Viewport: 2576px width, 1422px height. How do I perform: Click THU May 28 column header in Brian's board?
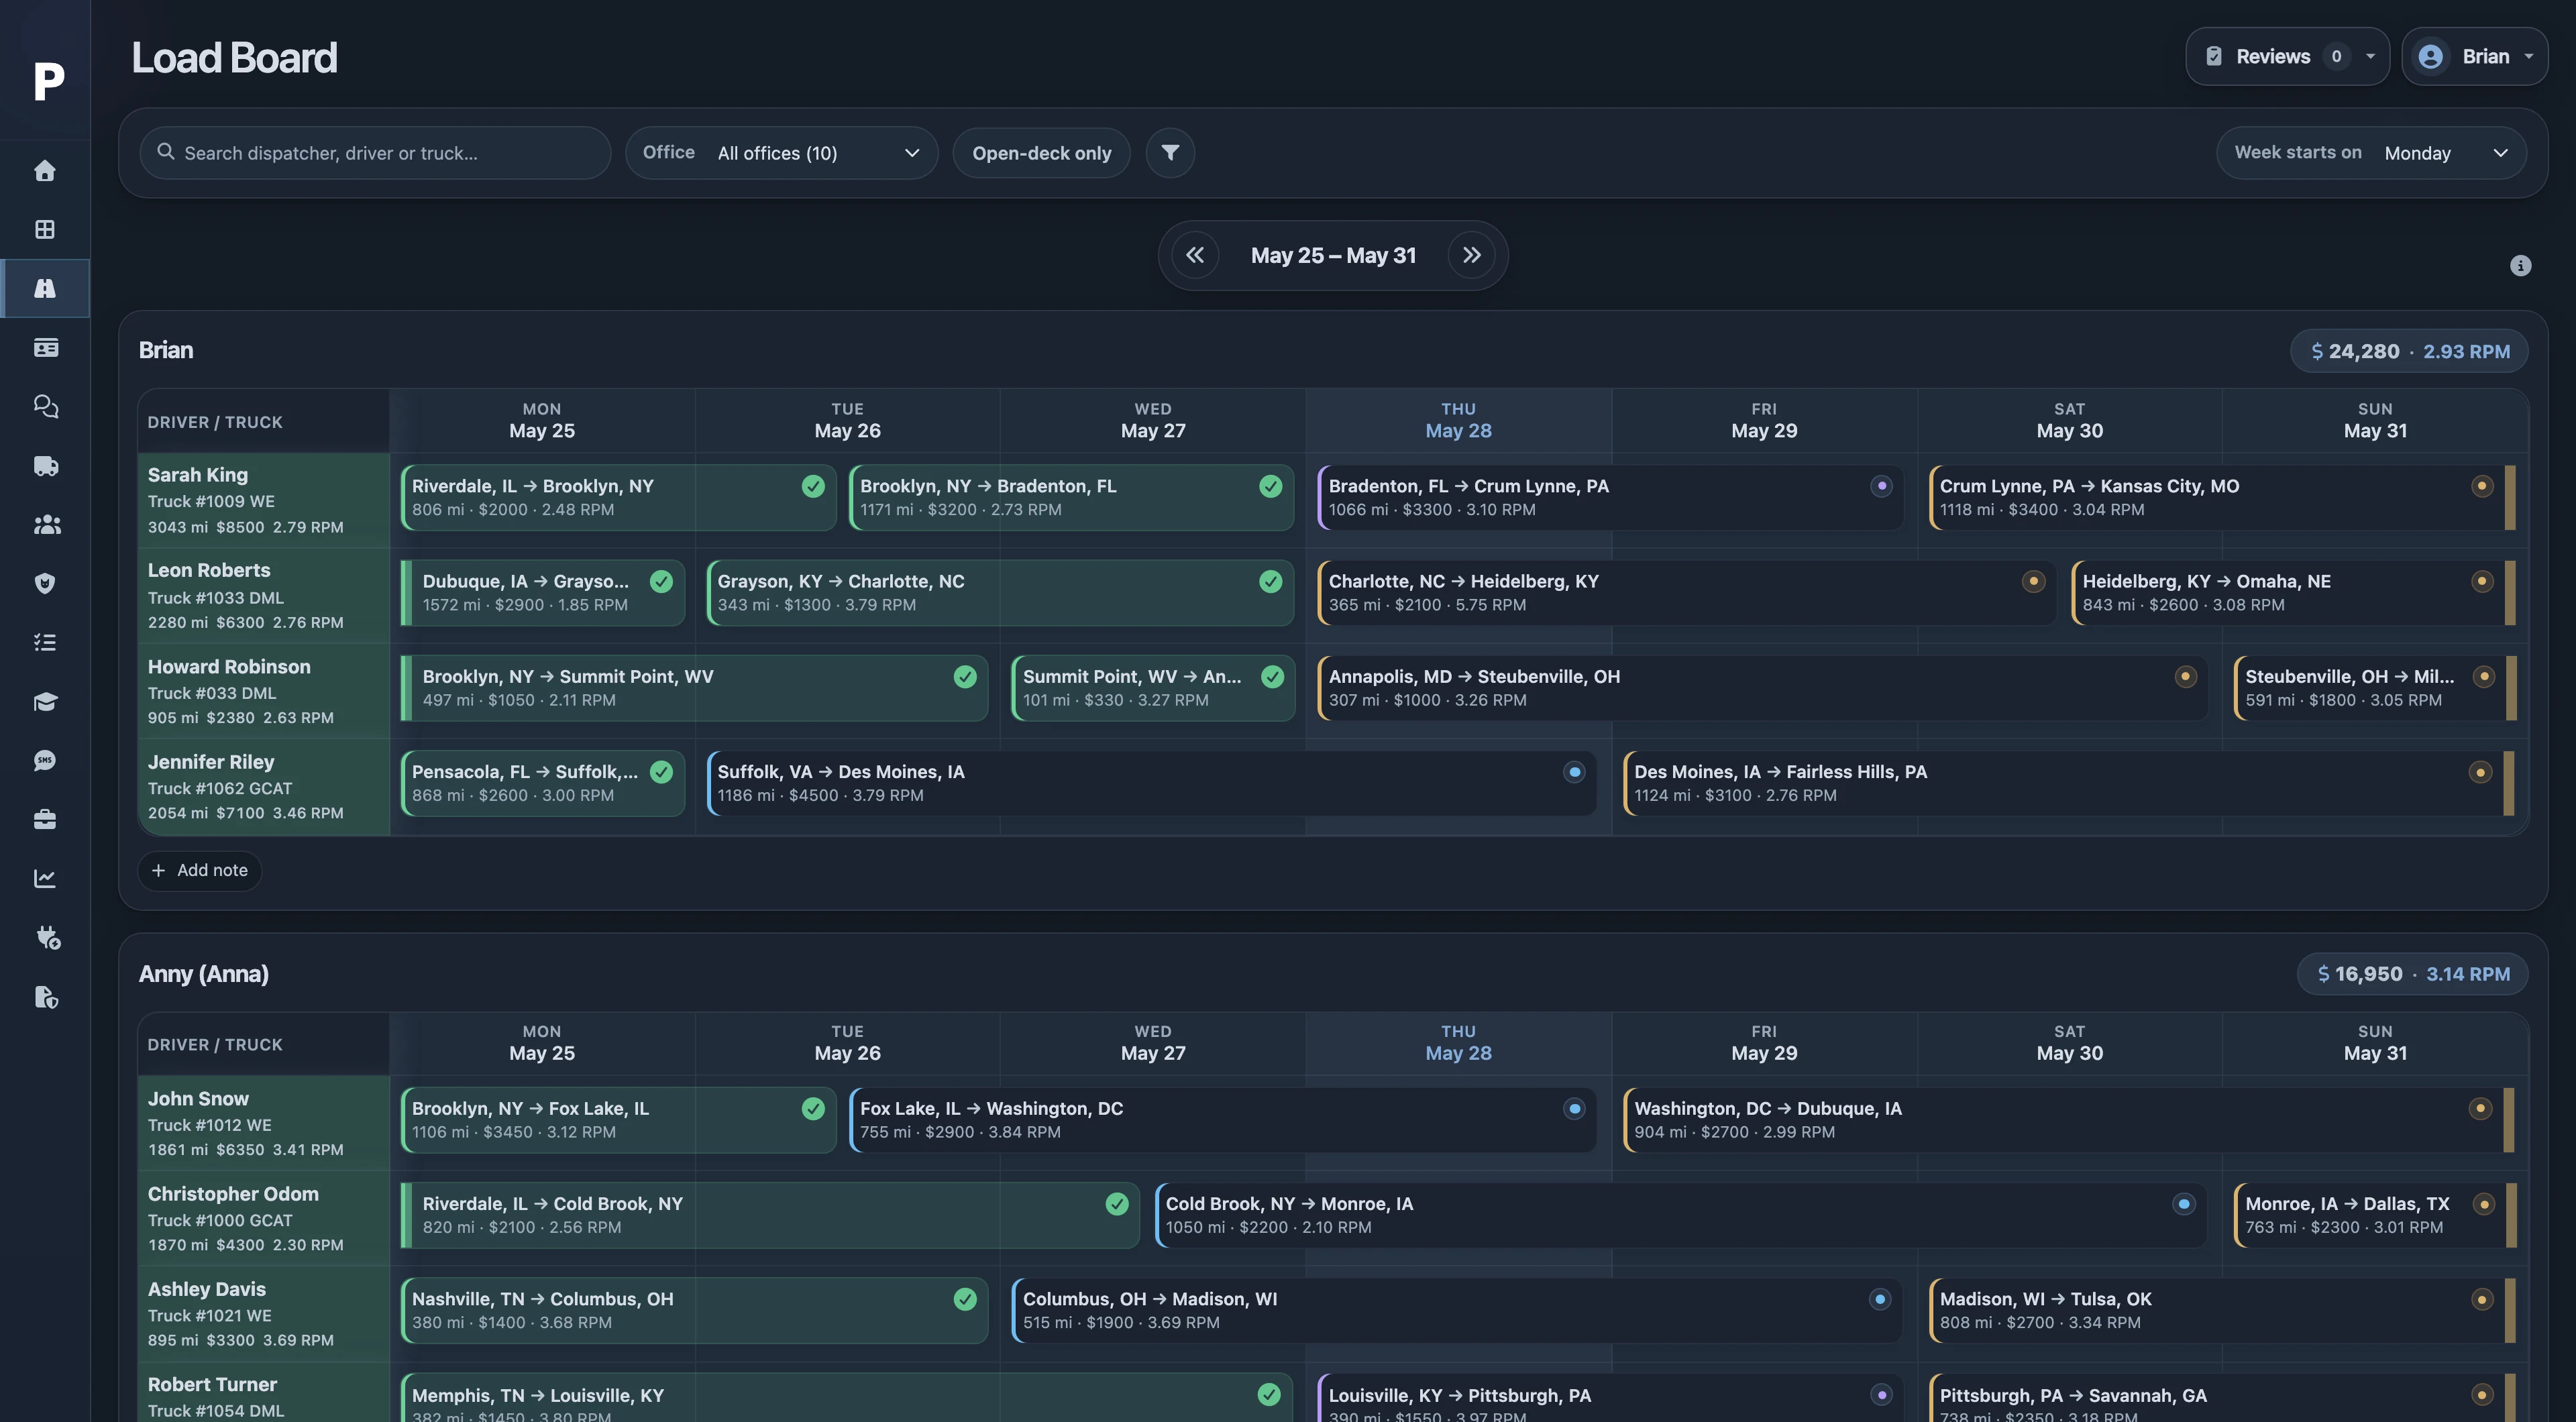click(1458, 420)
